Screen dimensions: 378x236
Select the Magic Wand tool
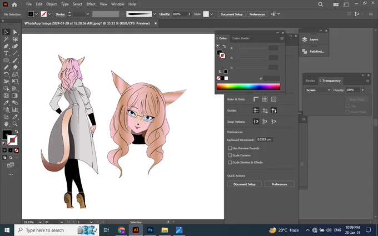6,39
